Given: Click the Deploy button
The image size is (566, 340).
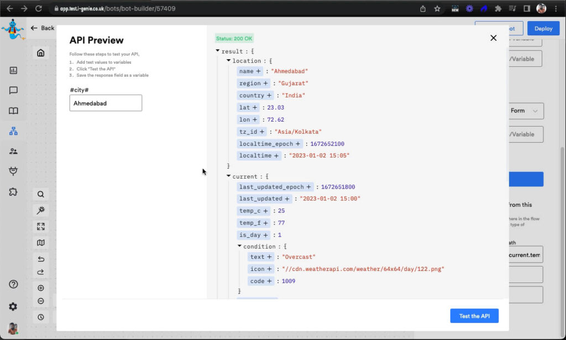Looking at the screenshot, I should click(x=543, y=28).
